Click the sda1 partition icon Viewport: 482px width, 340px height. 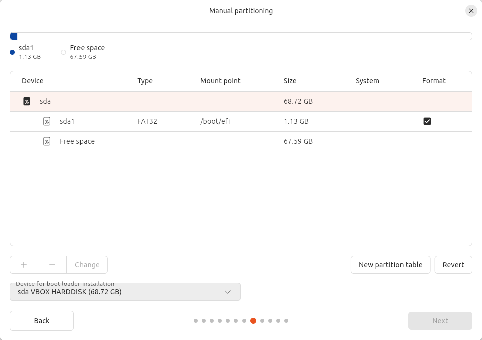[47, 121]
